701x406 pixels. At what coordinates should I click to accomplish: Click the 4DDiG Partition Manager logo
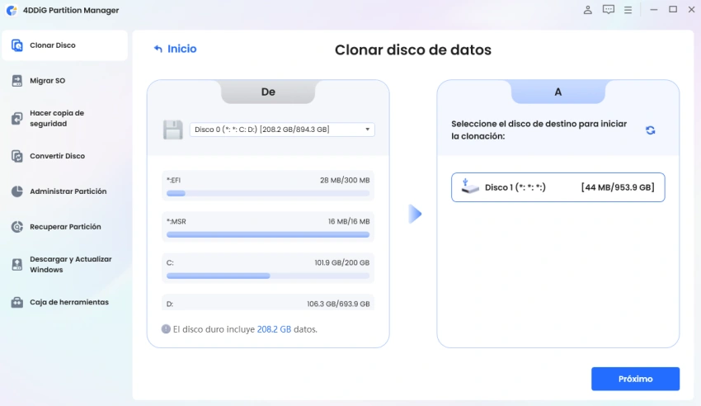[12, 10]
